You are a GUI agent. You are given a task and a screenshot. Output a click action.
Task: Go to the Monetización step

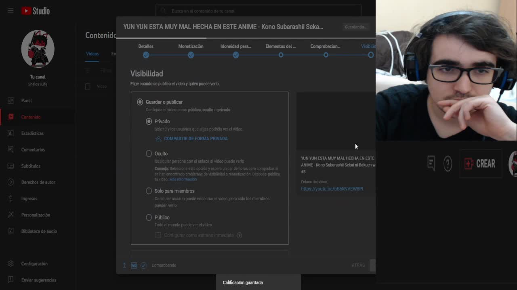point(191,55)
